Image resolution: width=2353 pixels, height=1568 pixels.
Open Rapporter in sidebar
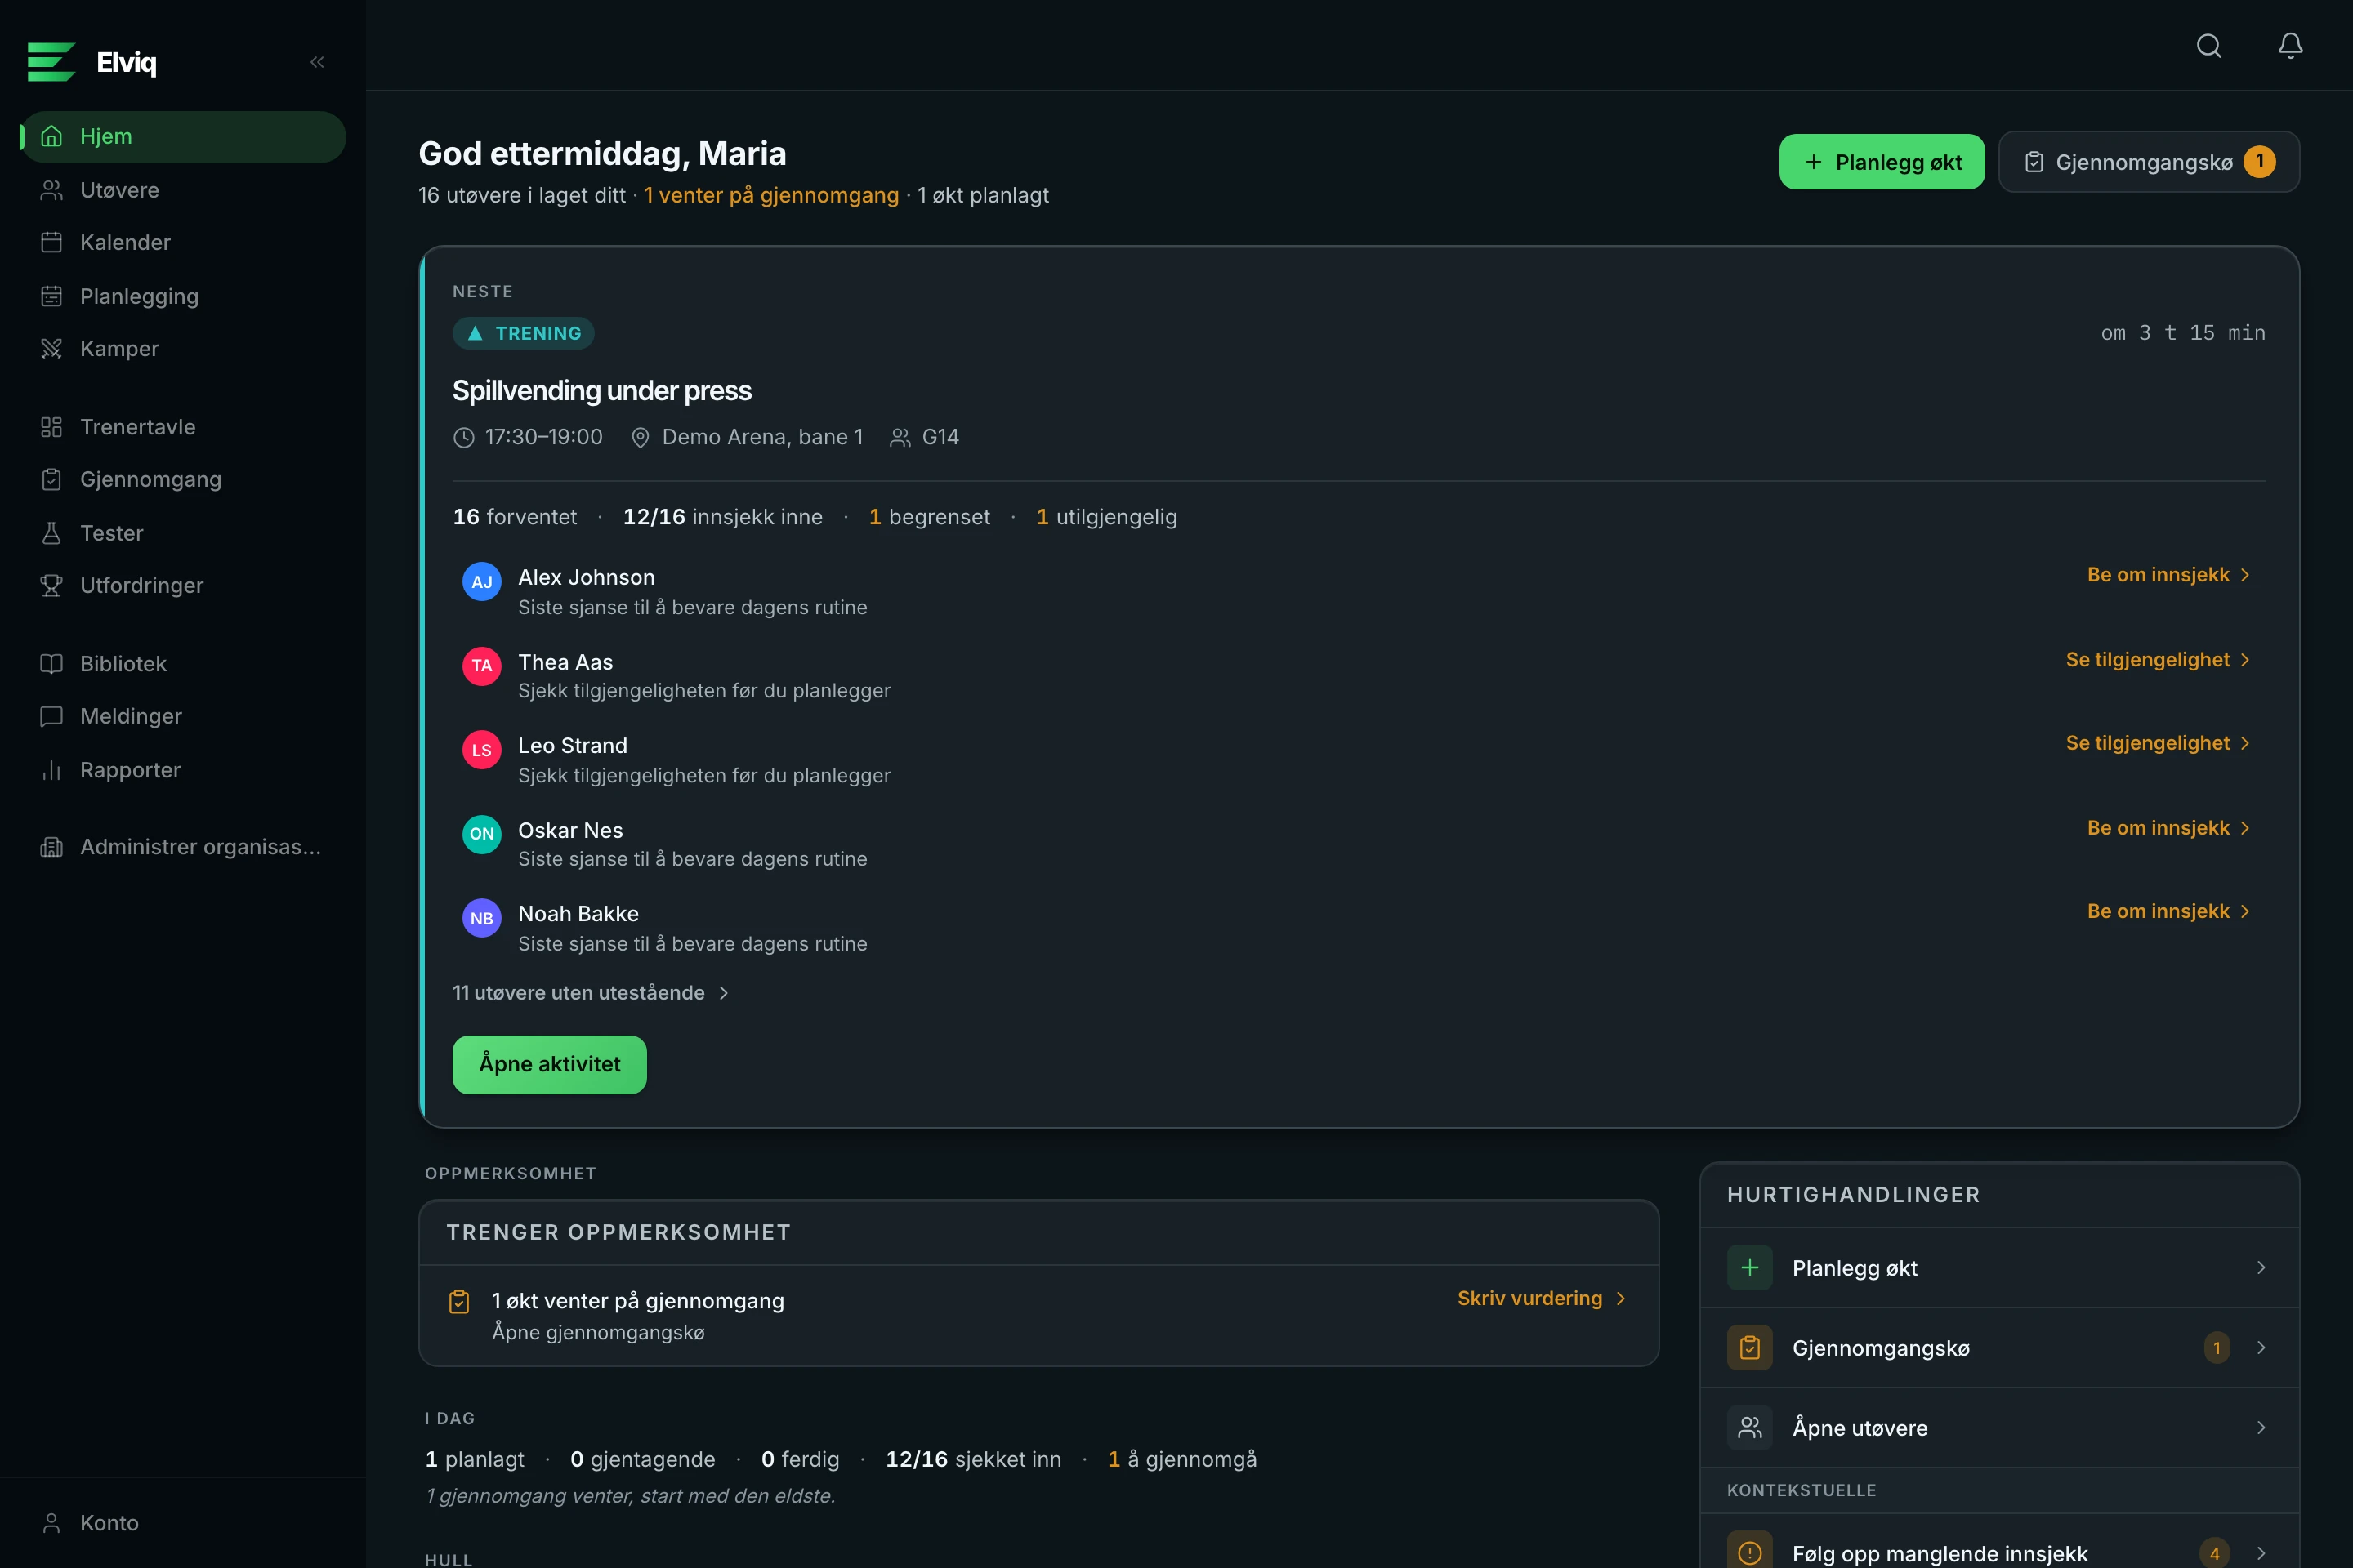184,770
